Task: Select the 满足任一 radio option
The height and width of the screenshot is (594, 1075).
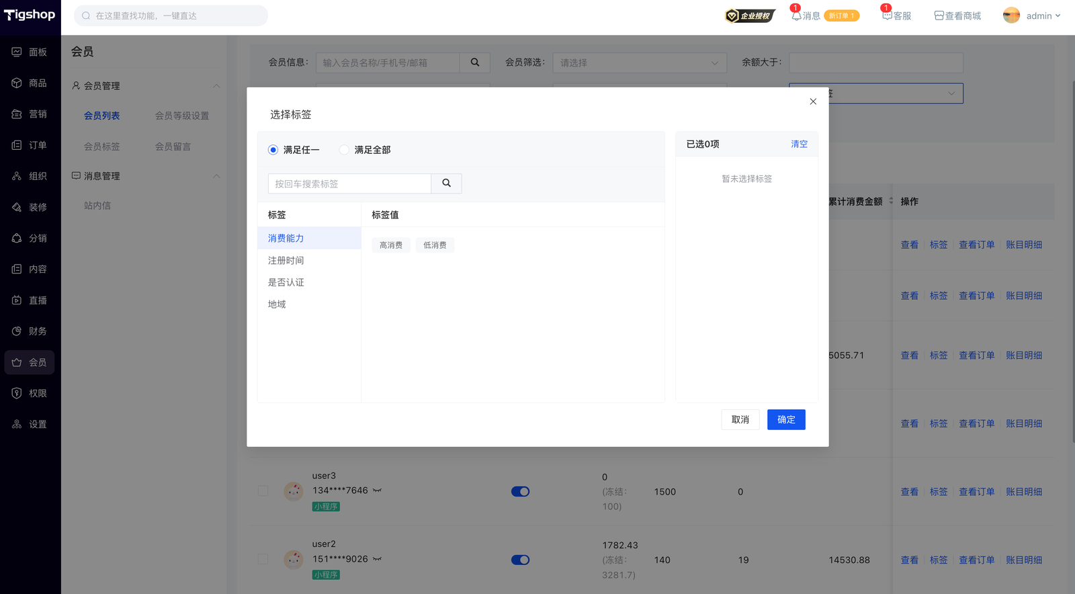Action: pyautogui.click(x=273, y=150)
